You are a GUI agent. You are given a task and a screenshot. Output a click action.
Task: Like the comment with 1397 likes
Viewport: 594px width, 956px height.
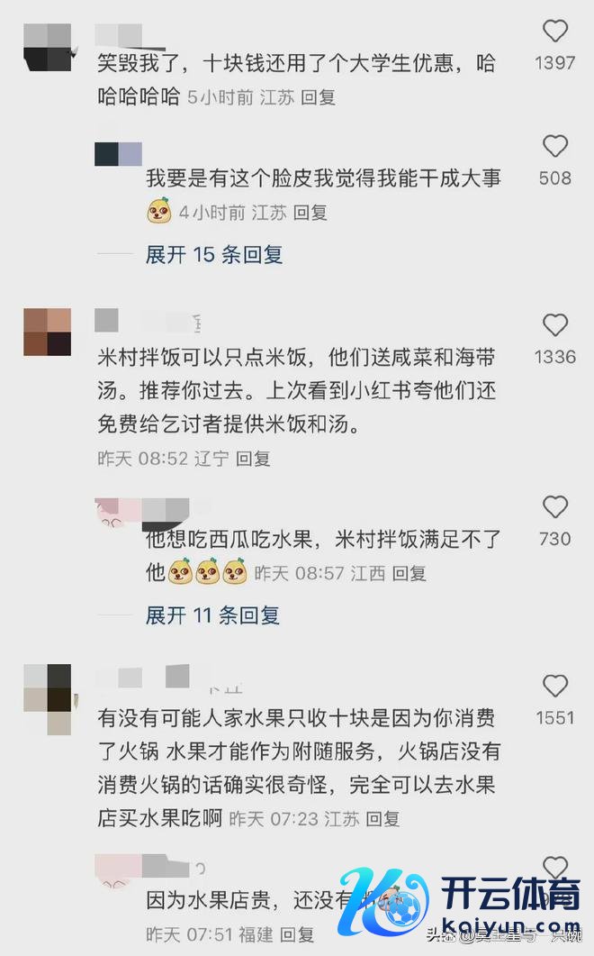coord(555,32)
